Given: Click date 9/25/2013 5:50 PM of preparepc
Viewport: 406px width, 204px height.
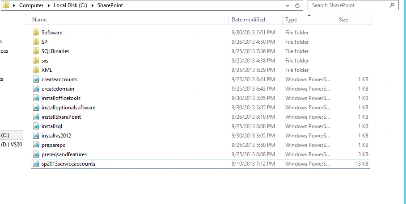Looking at the screenshot, I should (x=253, y=145).
